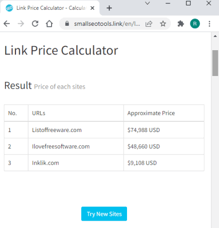Click the forward navigation arrow
The height and width of the screenshot is (228, 219).
[21, 24]
